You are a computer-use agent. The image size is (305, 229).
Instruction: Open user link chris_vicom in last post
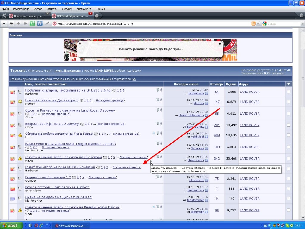(196, 160)
